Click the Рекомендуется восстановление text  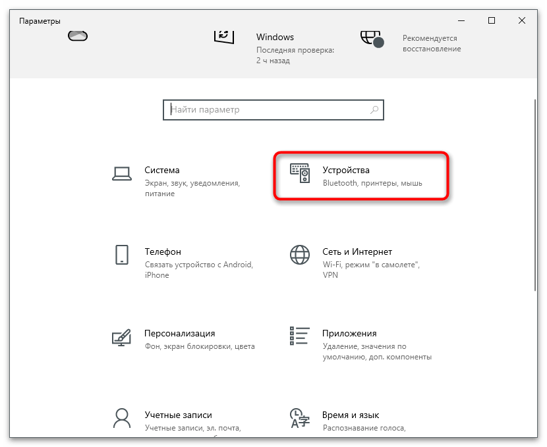coord(433,43)
